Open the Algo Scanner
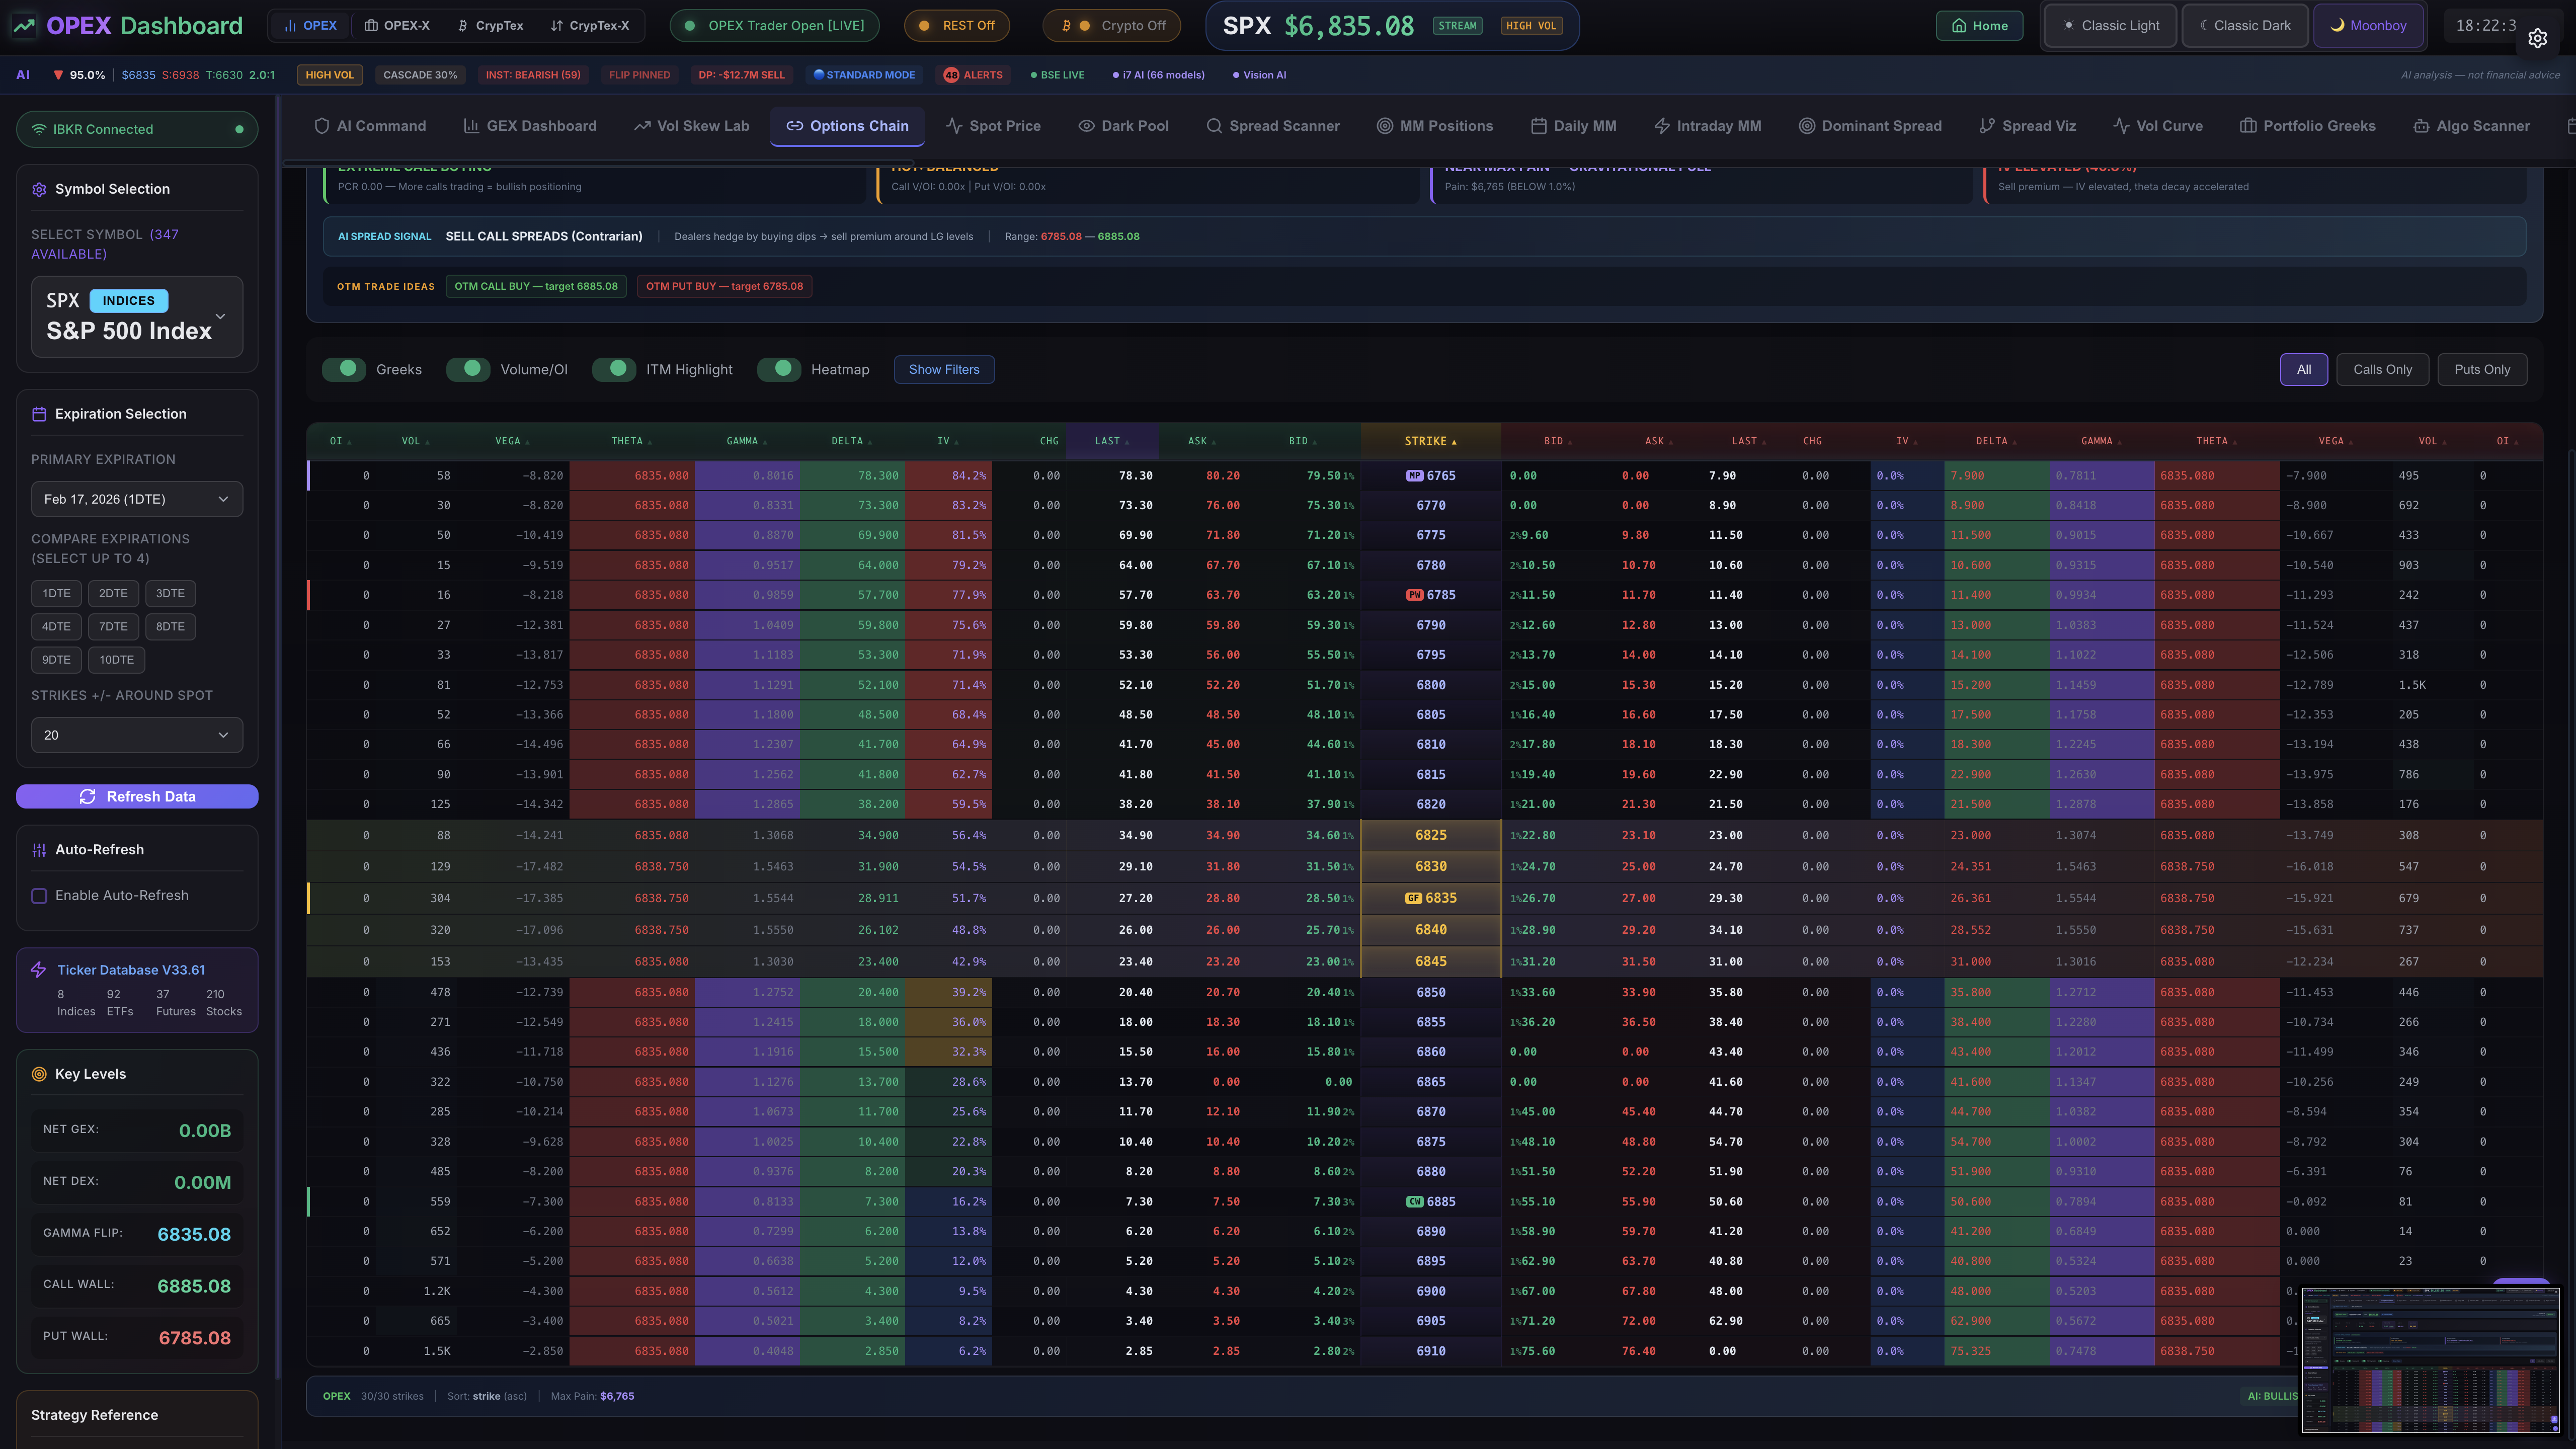The height and width of the screenshot is (1449, 2576). click(2472, 125)
